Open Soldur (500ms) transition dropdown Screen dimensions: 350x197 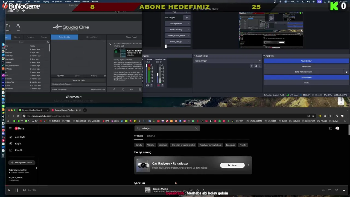click(177, 30)
